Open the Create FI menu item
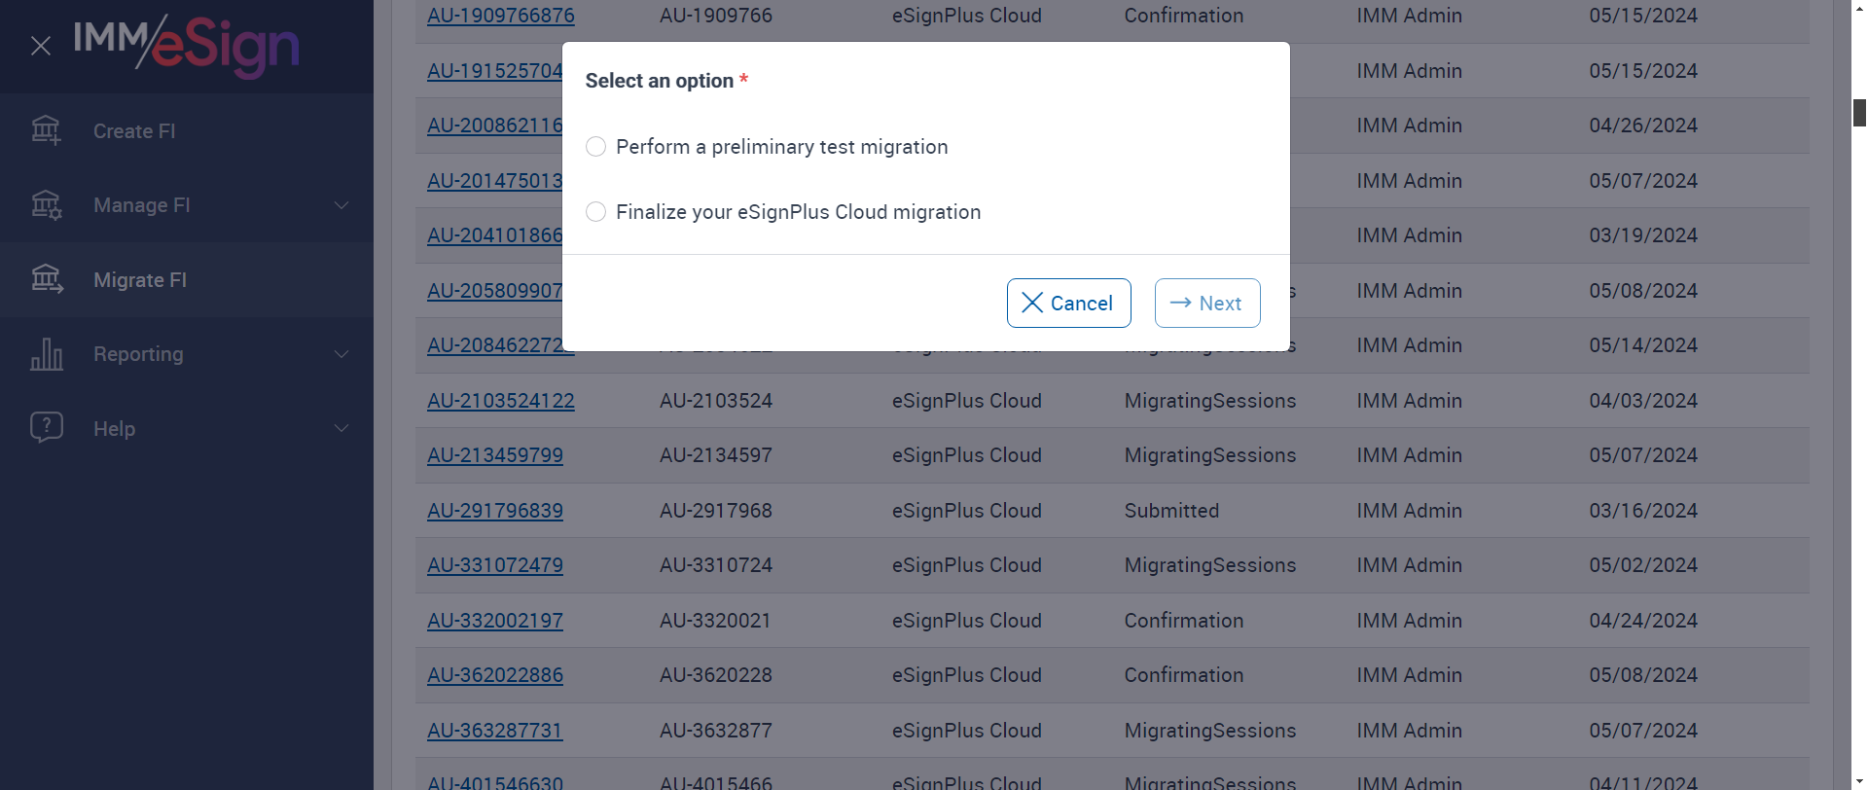Image resolution: width=1868 pixels, height=790 pixels. [x=134, y=131]
